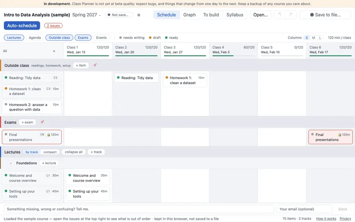This screenshot has width=355, height=222.
Task: Switch lectures view to by track
Action: click(32, 152)
